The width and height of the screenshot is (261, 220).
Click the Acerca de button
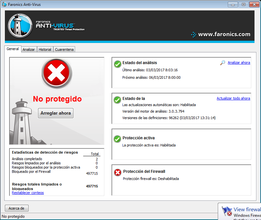17,208
